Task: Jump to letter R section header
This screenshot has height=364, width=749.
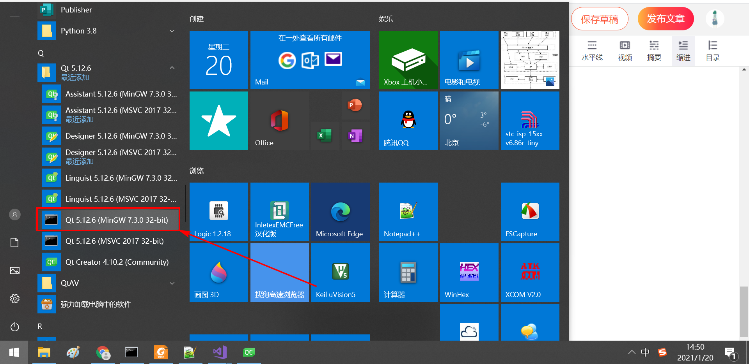Action: (40, 326)
